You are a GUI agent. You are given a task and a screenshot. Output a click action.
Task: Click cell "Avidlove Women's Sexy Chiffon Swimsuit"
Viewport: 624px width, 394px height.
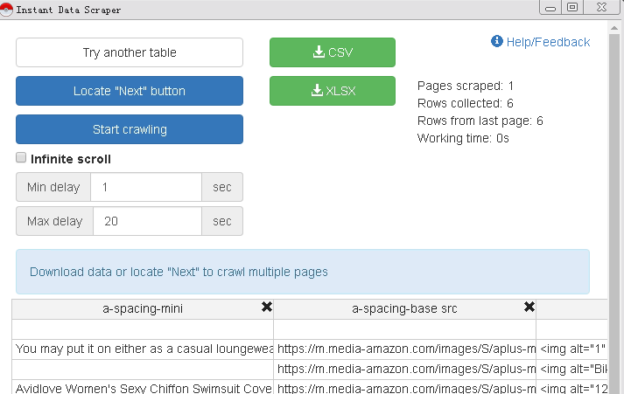click(143, 387)
